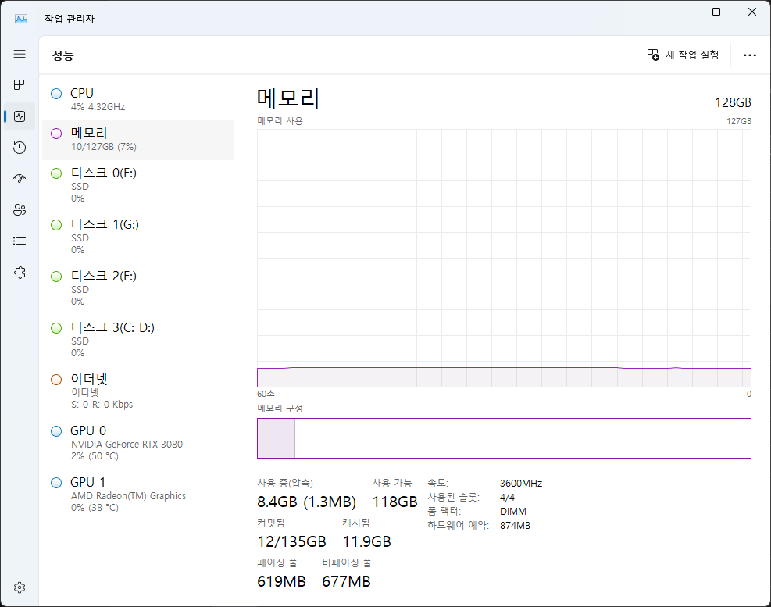The height and width of the screenshot is (607, 771).
Task: Select GPU 1 AMD Radeon Graphics
Action: coord(137,494)
